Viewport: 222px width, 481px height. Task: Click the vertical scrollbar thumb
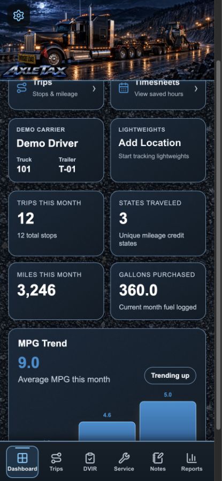218,246
